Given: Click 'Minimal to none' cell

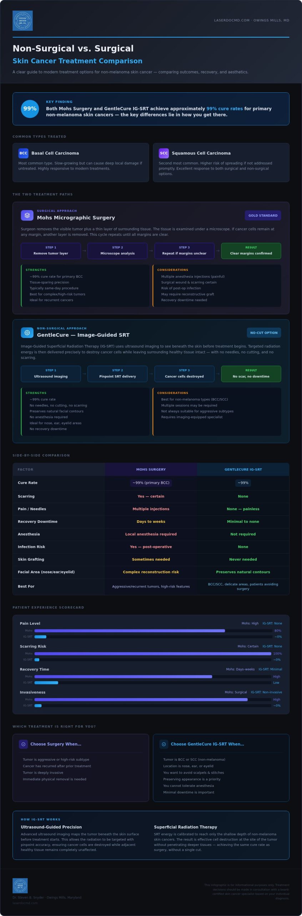Looking at the screenshot, I should [243, 522].
